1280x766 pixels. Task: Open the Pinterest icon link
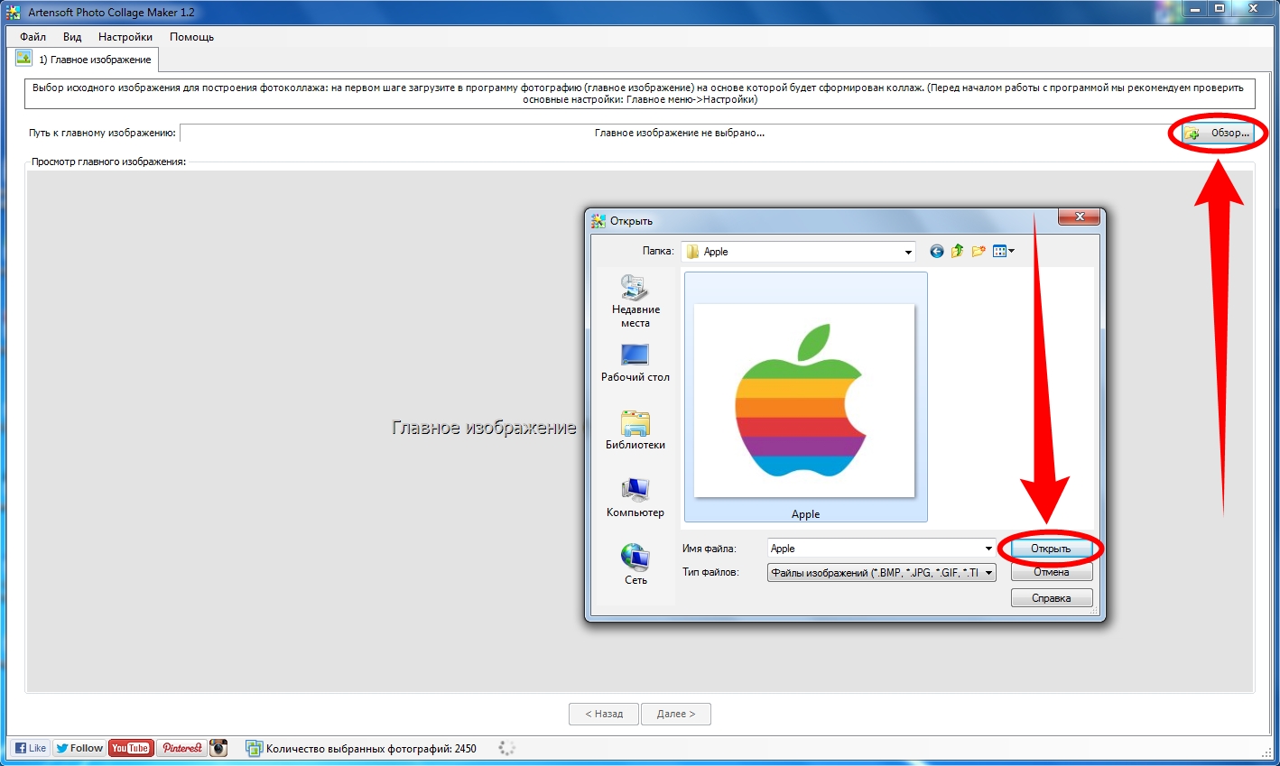(181, 748)
